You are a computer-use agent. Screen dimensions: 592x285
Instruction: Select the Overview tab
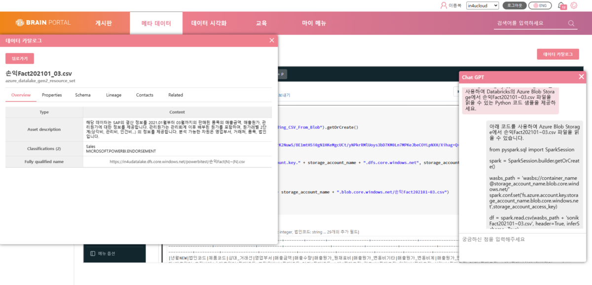(x=21, y=95)
